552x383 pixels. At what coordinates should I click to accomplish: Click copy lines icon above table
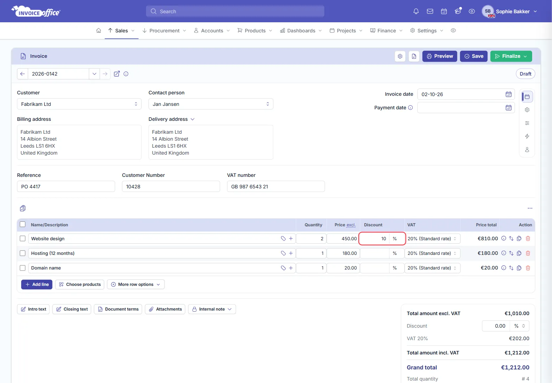[x=23, y=208]
